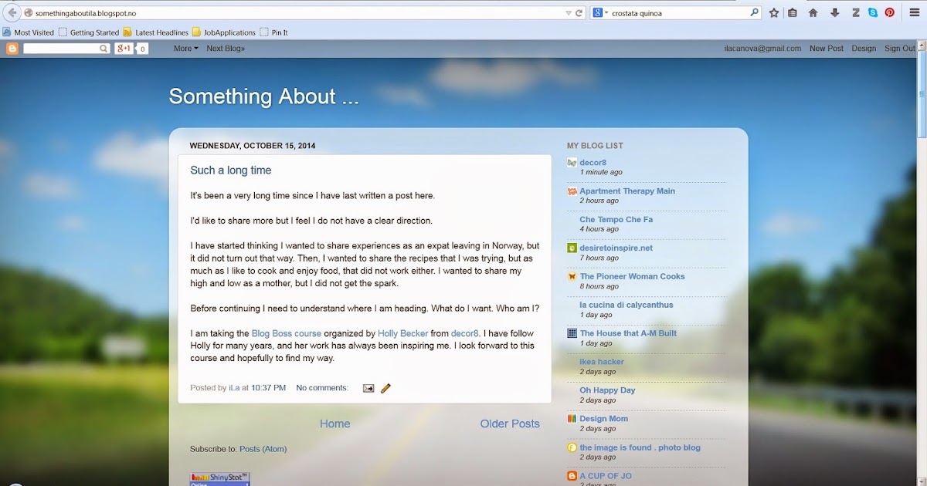This screenshot has width=927, height=486.
Task: Sign Out of Blogger
Action: 900,49
